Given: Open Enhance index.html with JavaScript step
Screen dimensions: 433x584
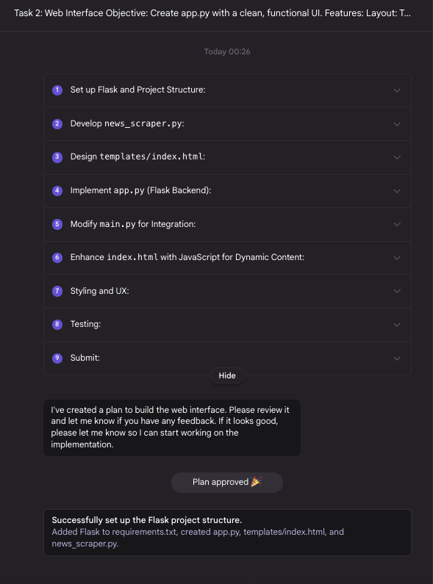Looking at the screenshot, I should (x=227, y=258).
